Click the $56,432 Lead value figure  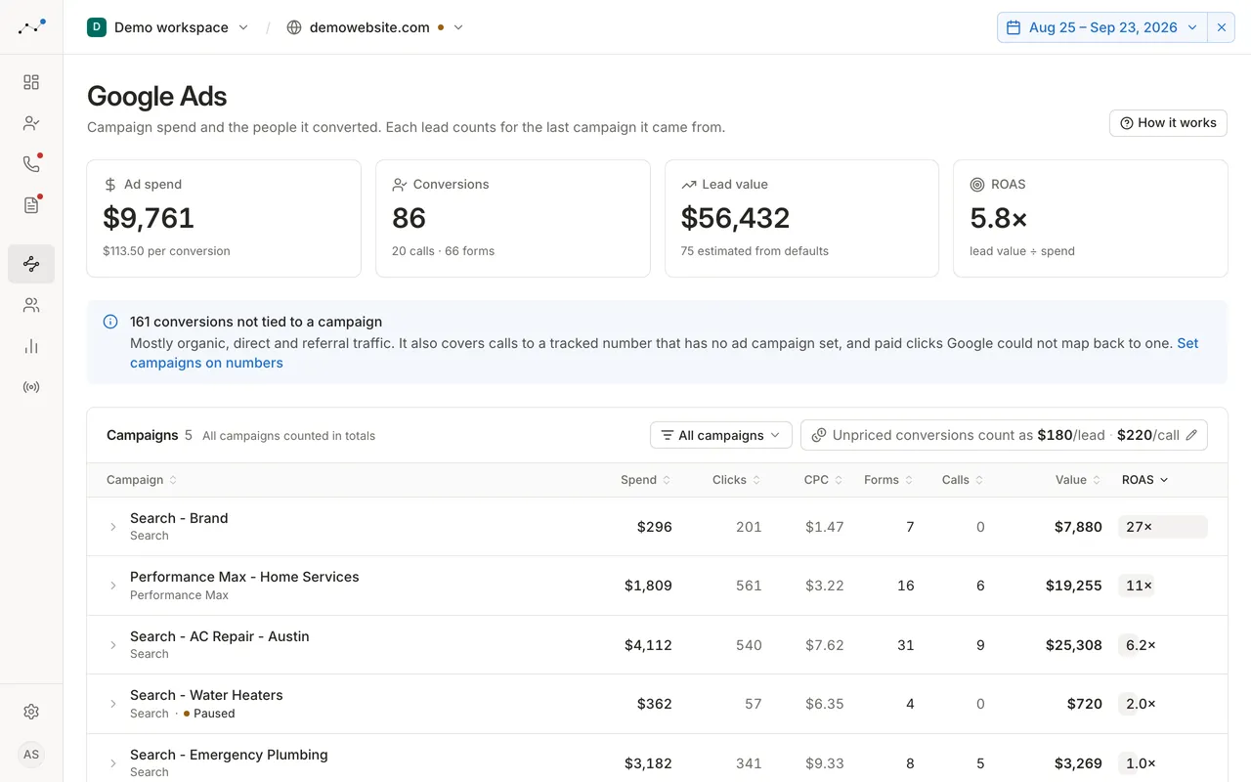[735, 218]
